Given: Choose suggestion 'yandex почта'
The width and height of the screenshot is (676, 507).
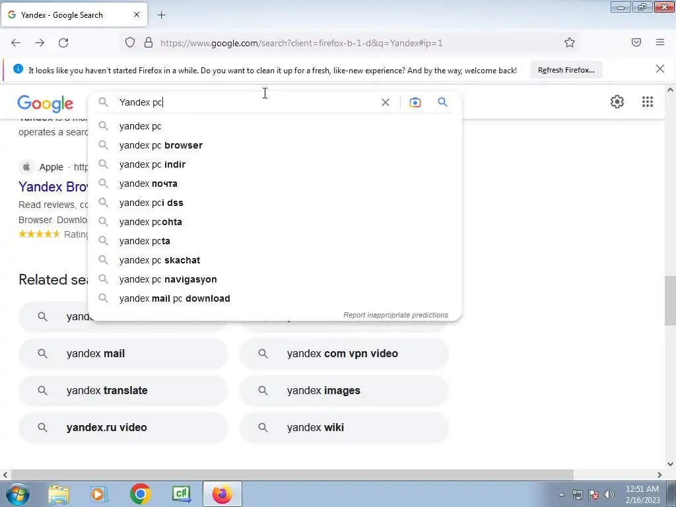Looking at the screenshot, I should 275,184.
